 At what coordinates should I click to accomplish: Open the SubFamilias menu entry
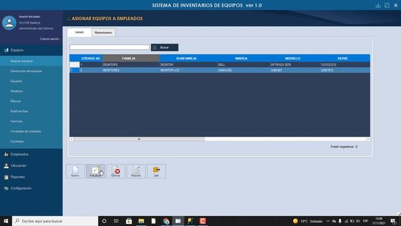pos(31,111)
